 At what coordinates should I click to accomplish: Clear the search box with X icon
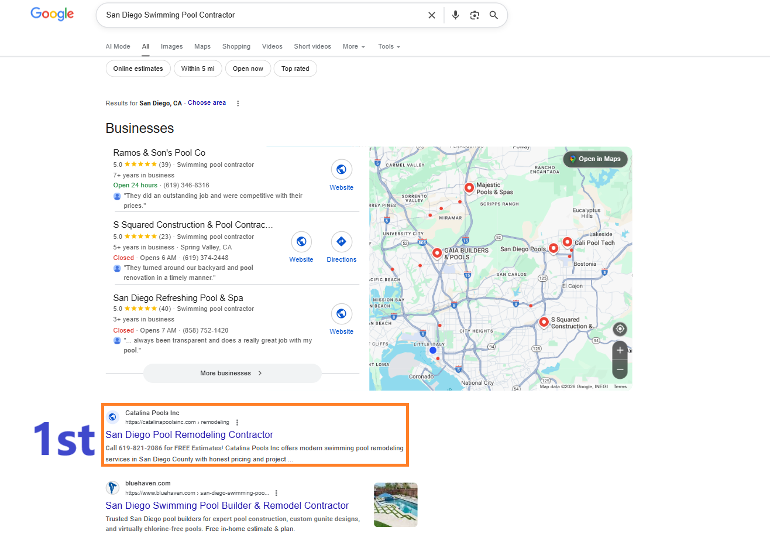pyautogui.click(x=432, y=15)
